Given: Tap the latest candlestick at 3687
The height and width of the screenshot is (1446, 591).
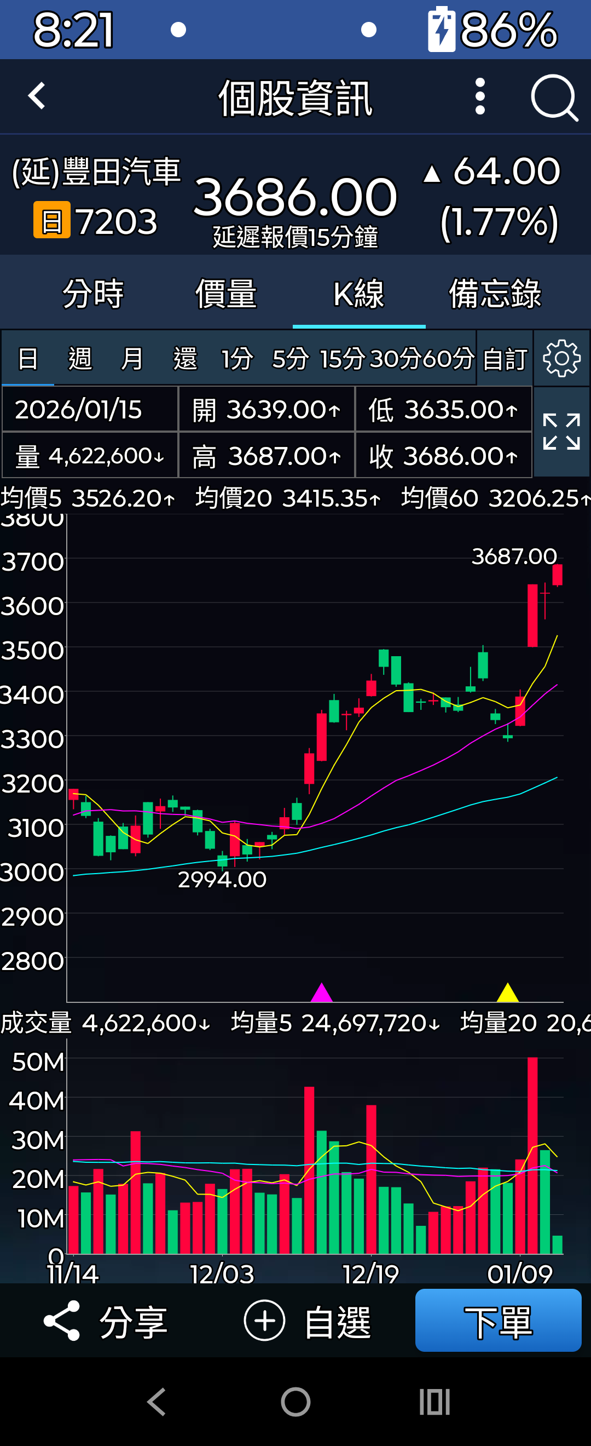Looking at the screenshot, I should pyautogui.click(x=558, y=575).
